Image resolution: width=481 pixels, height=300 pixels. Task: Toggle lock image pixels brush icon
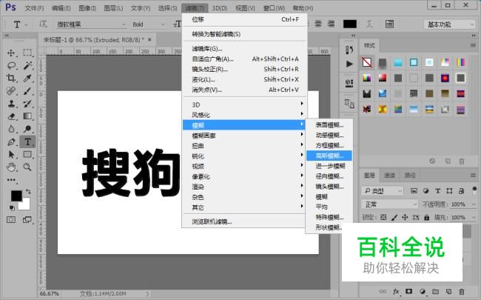point(394,217)
